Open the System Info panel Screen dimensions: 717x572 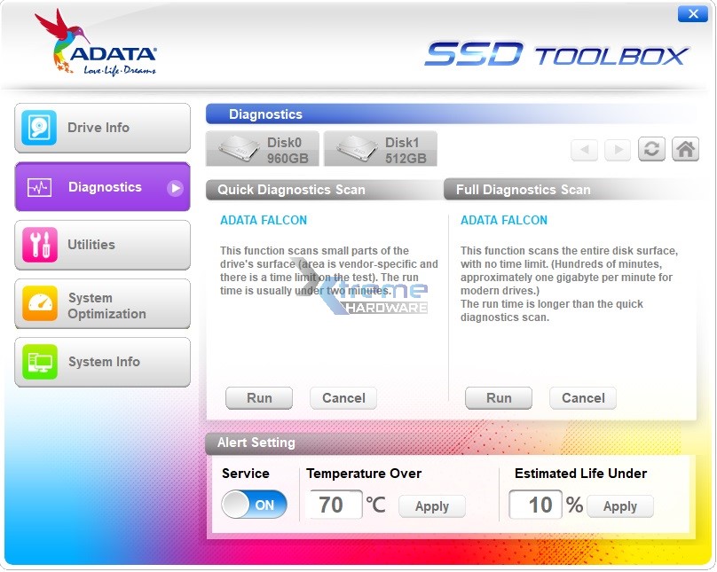tap(102, 362)
